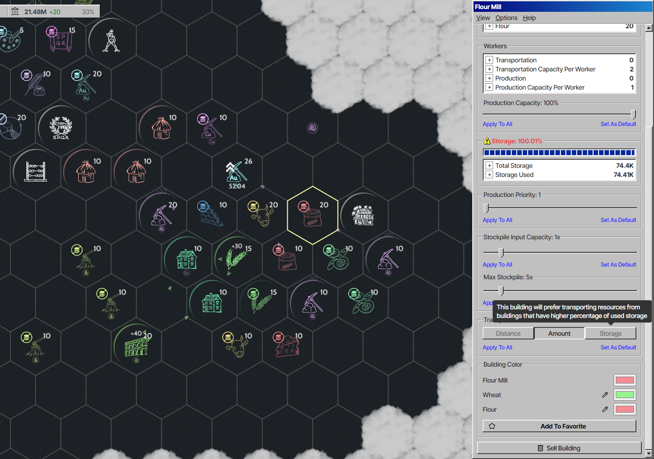Select the pink SPQR scroll building
The height and width of the screenshot is (459, 654).
[60, 40]
